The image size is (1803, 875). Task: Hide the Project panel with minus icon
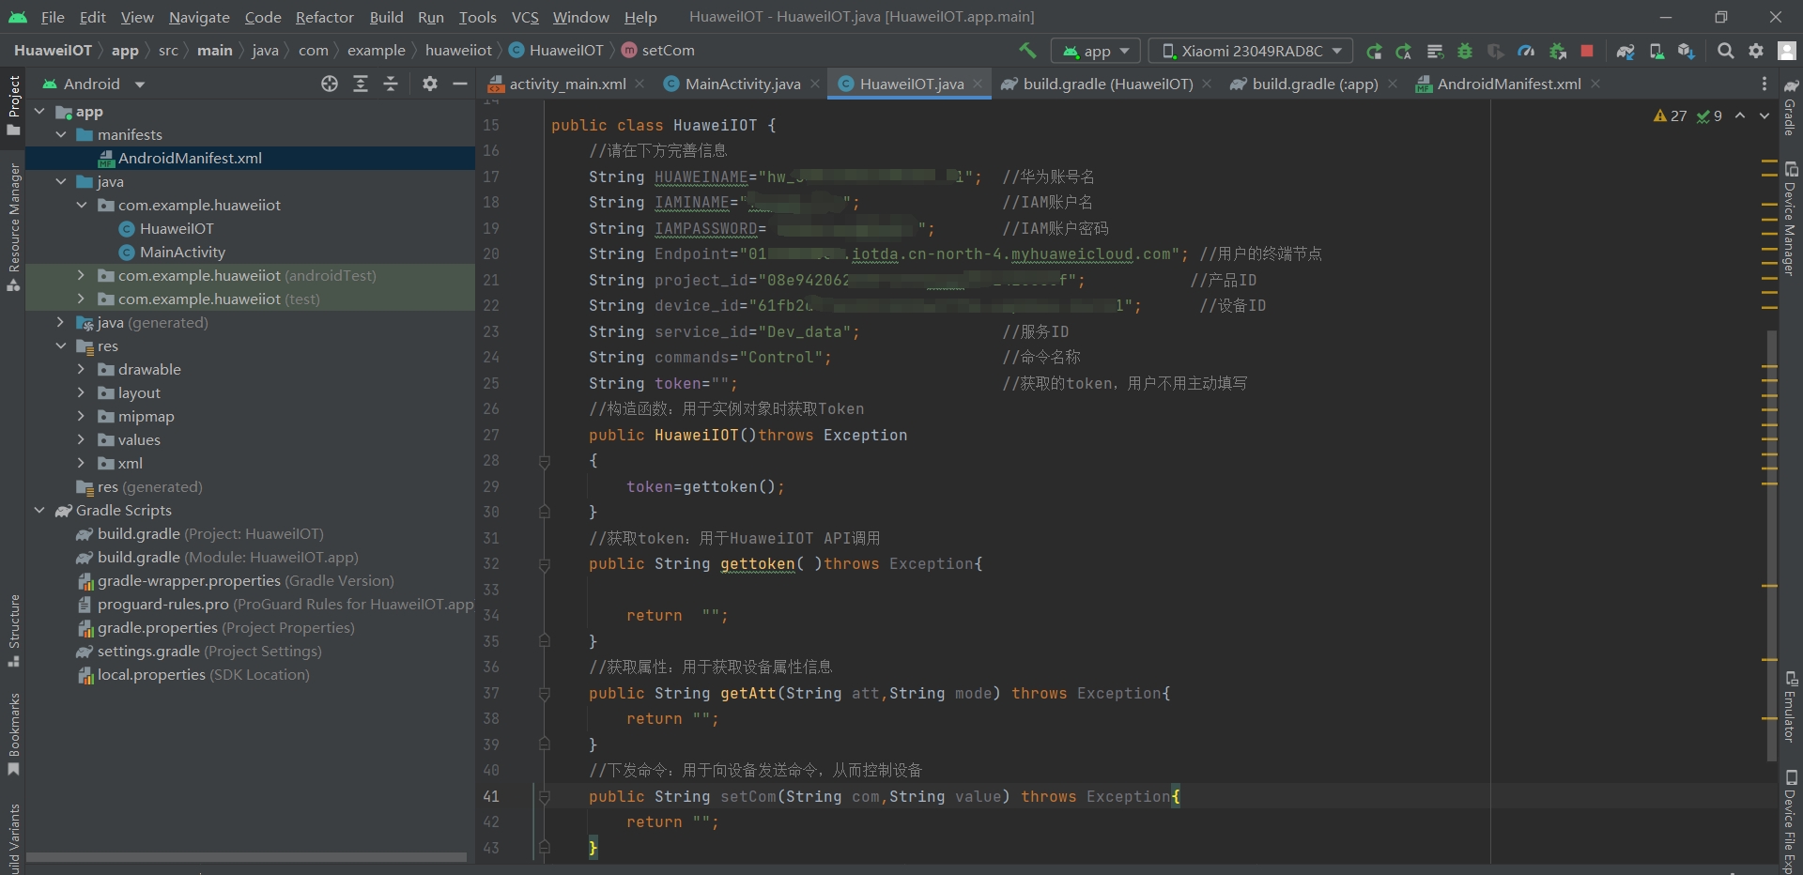[460, 84]
